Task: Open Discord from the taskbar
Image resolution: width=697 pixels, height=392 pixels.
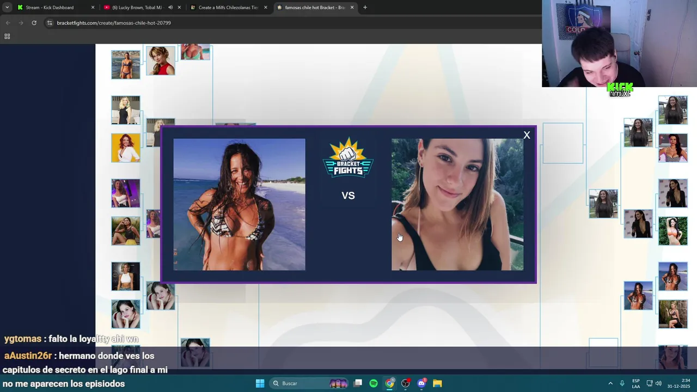Action: [x=421, y=383]
